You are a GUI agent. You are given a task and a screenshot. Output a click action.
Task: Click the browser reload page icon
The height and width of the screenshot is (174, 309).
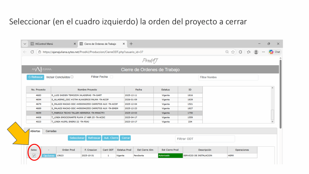(32, 52)
